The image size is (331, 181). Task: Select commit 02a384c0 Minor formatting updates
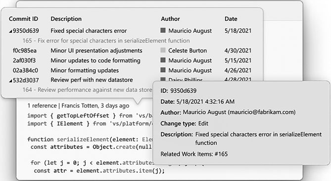(132, 70)
